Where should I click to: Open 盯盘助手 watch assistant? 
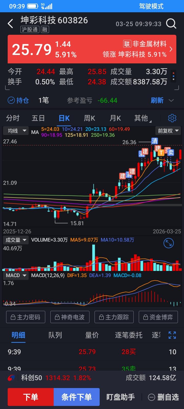pos(121,397)
